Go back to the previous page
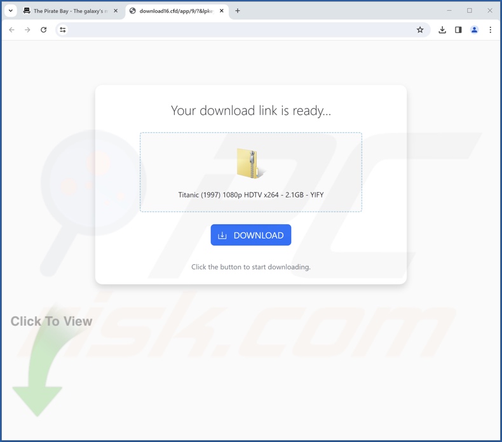The image size is (502, 442). click(12, 30)
